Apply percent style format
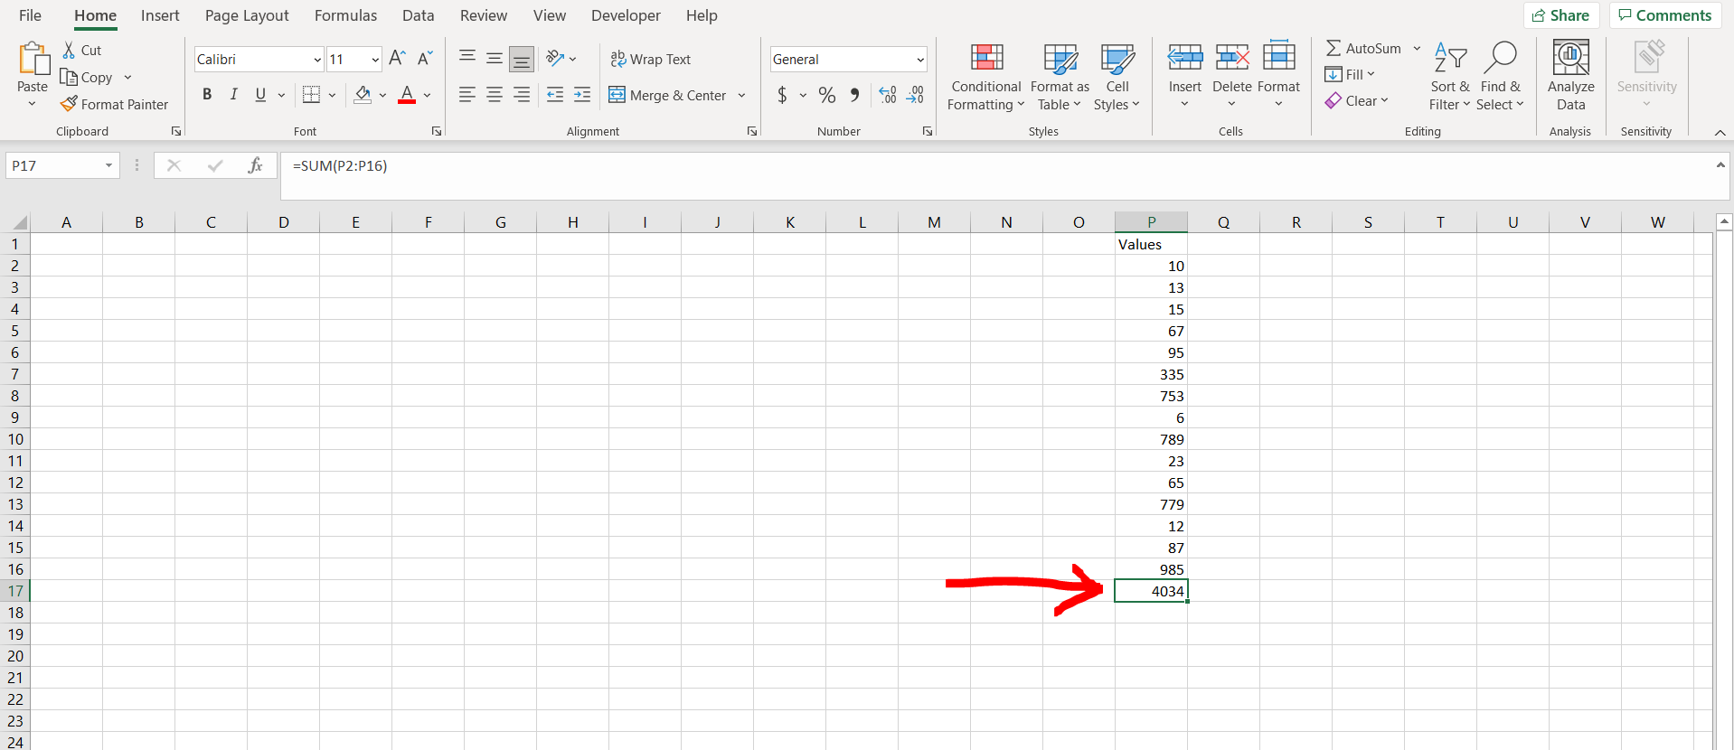This screenshot has width=1734, height=750. pos(827,95)
